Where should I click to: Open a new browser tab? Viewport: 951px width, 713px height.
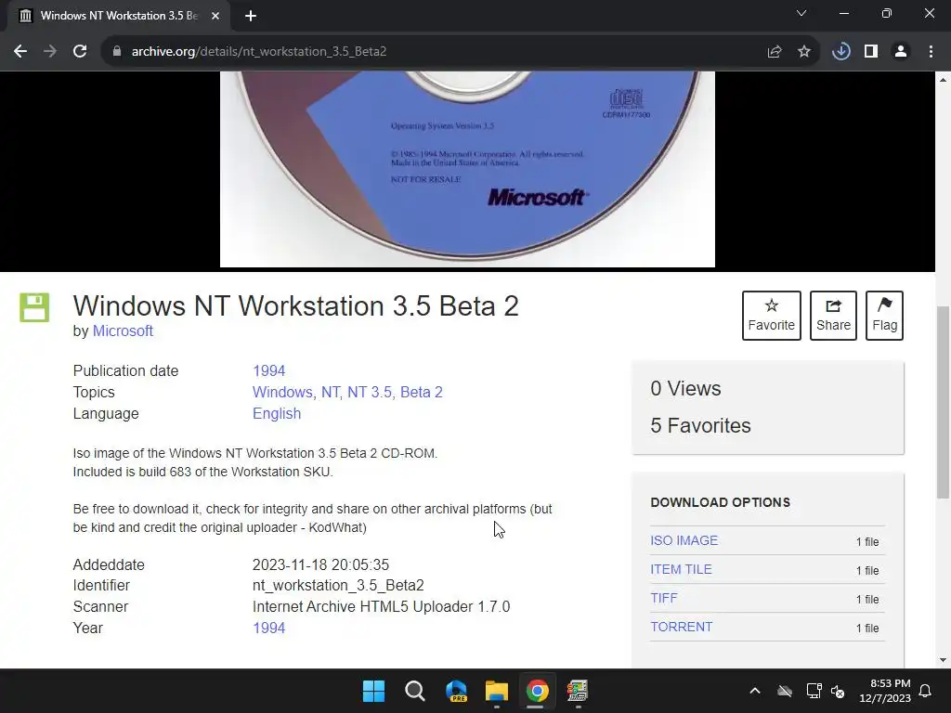(251, 17)
